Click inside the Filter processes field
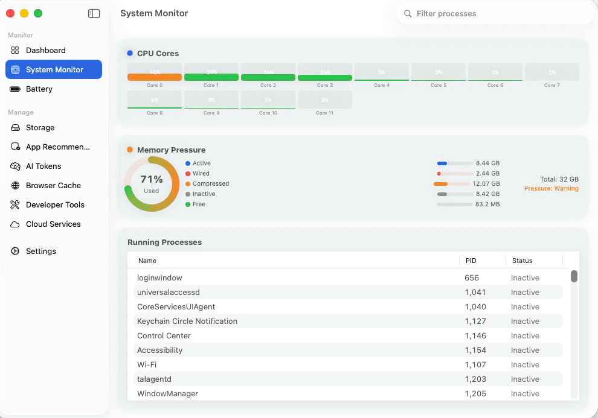 (x=494, y=13)
